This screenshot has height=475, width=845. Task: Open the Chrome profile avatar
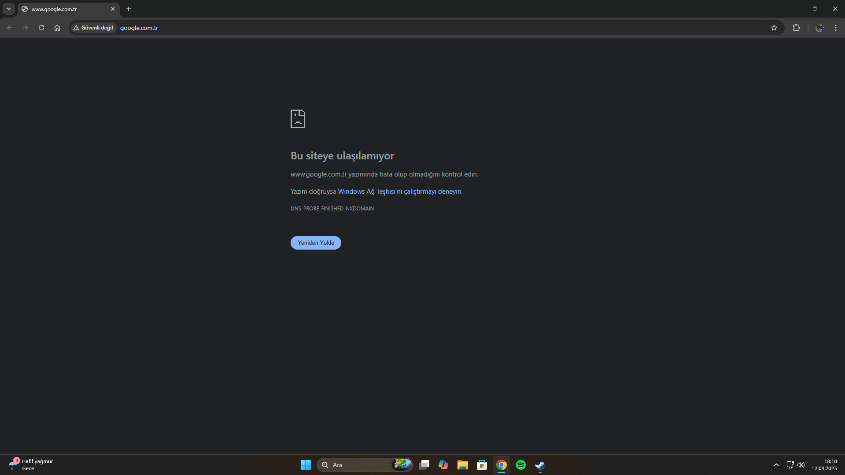click(819, 28)
